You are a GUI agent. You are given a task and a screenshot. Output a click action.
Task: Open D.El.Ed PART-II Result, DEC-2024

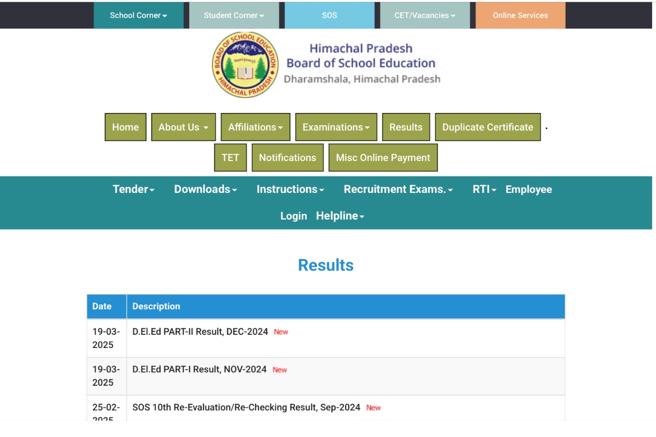[200, 332]
